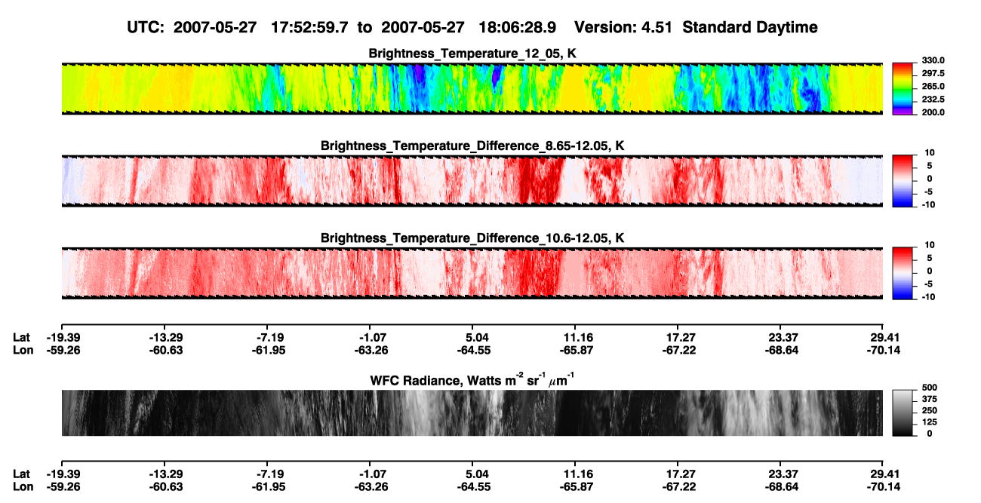Click the 232.5 colorbar label

tap(934, 99)
